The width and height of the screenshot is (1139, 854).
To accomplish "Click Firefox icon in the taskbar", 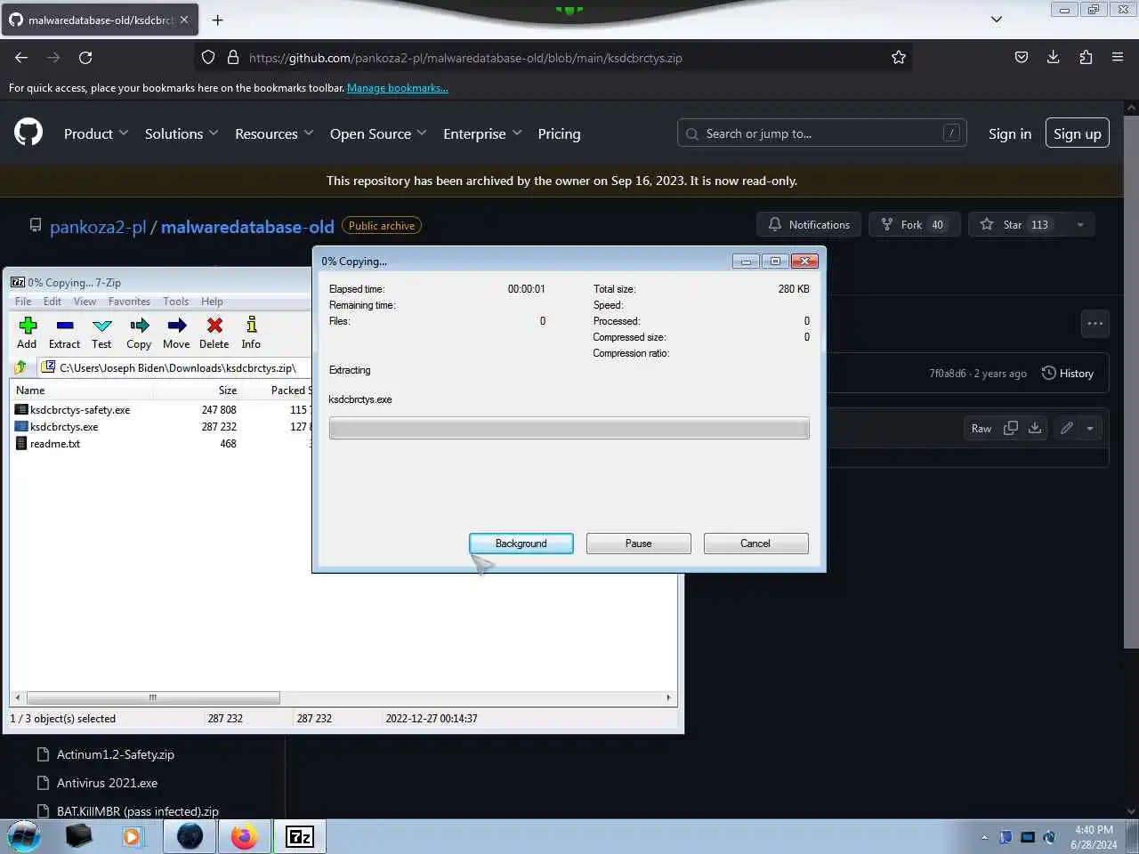I will point(244,836).
